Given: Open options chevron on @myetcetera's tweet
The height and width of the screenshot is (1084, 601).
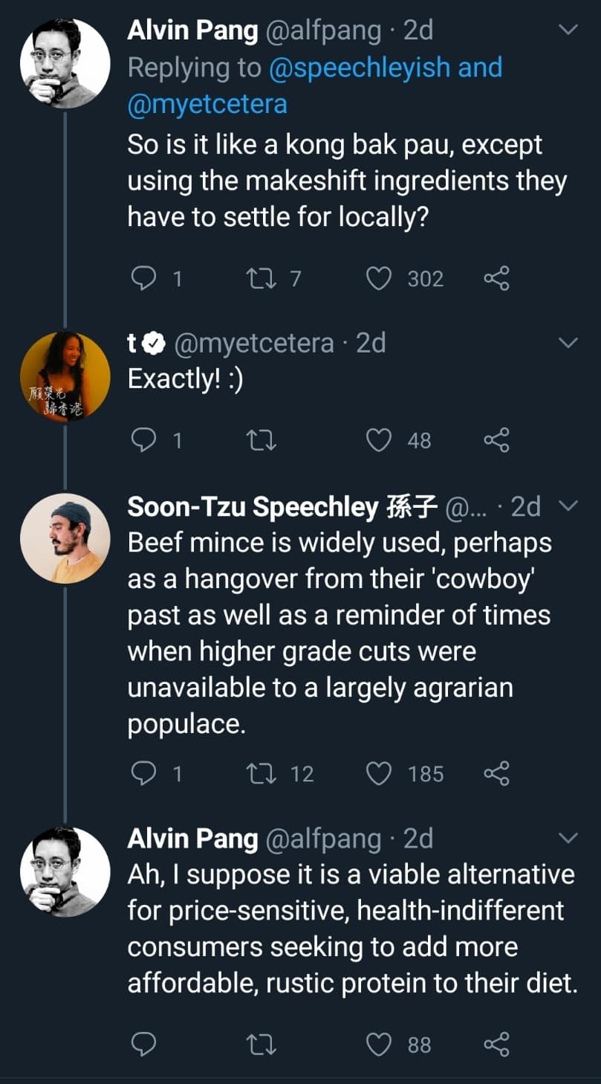Looking at the screenshot, I should pos(568,343).
